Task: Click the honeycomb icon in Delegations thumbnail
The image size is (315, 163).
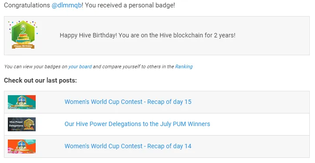Action: coord(29,124)
